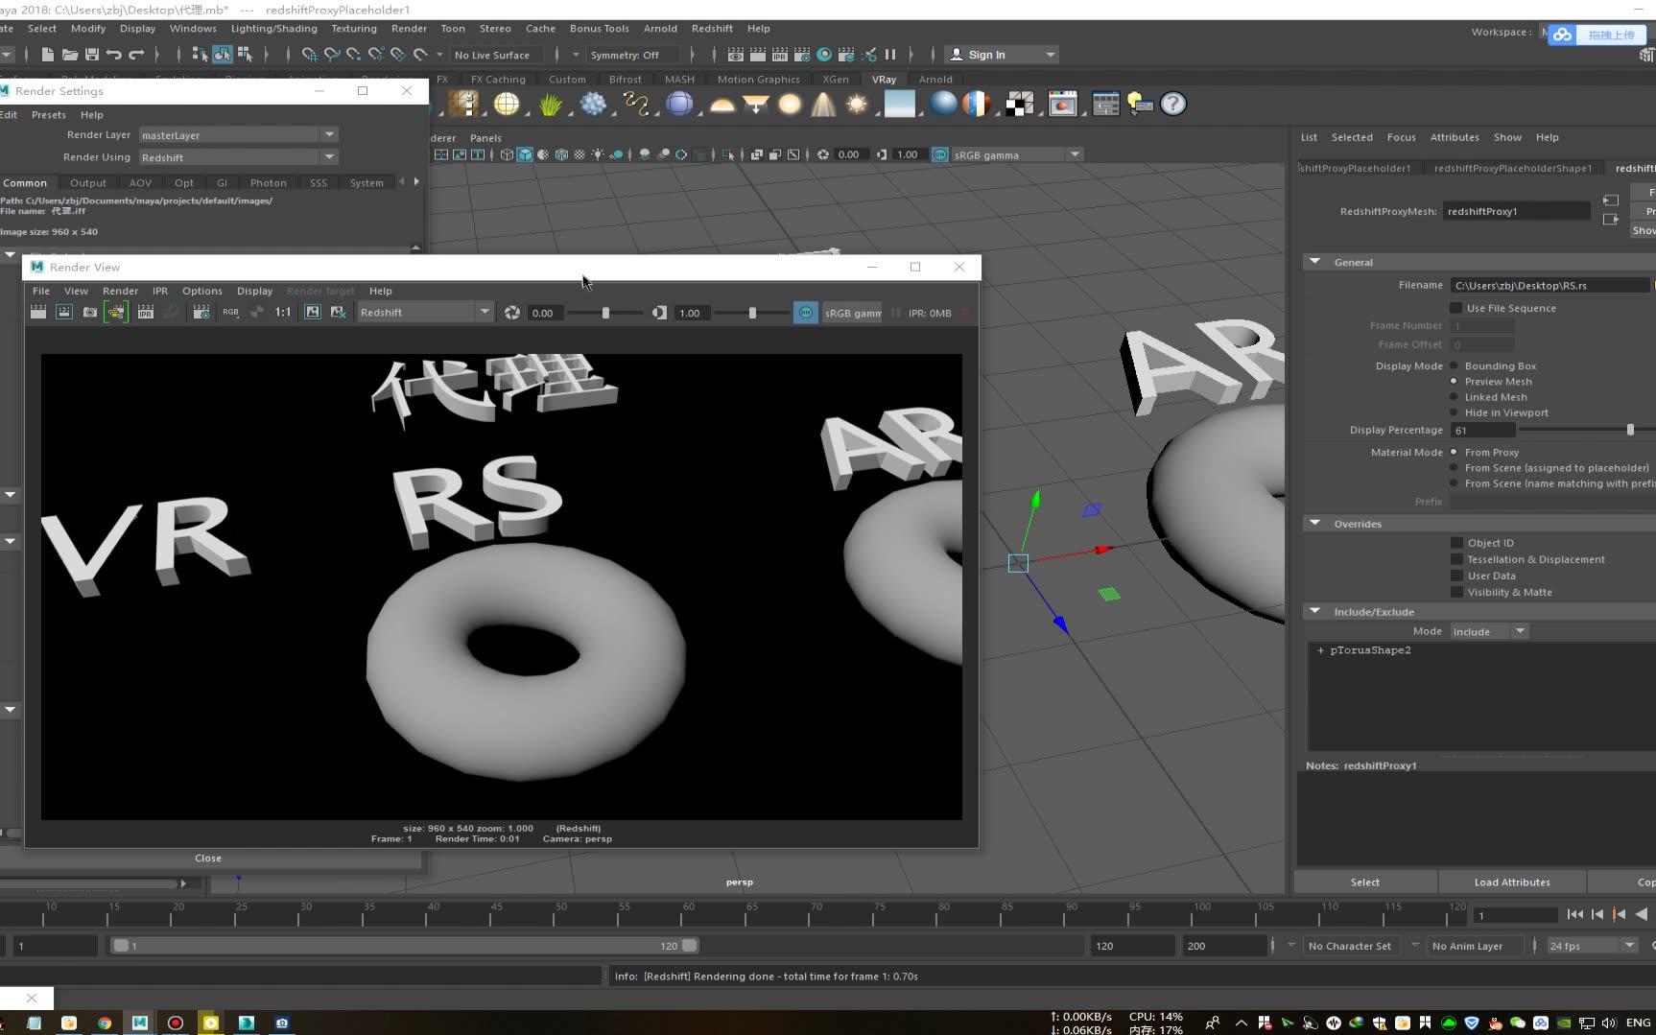Select the Linked Mesh display mode
The height and width of the screenshot is (1035, 1656).
pos(1454,397)
